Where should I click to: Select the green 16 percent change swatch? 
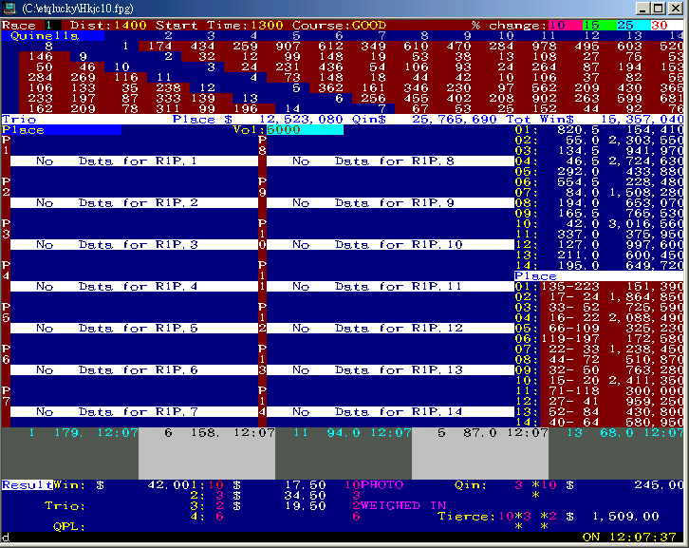point(592,24)
